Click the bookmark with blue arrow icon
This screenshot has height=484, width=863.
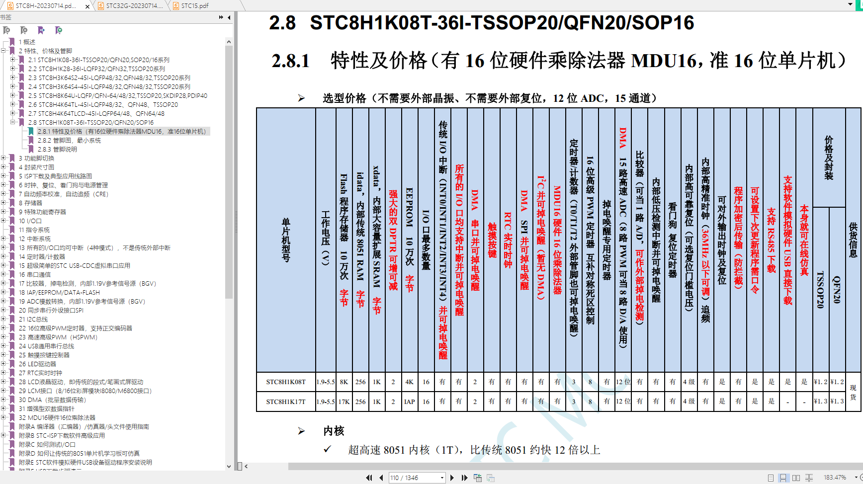click(x=41, y=30)
